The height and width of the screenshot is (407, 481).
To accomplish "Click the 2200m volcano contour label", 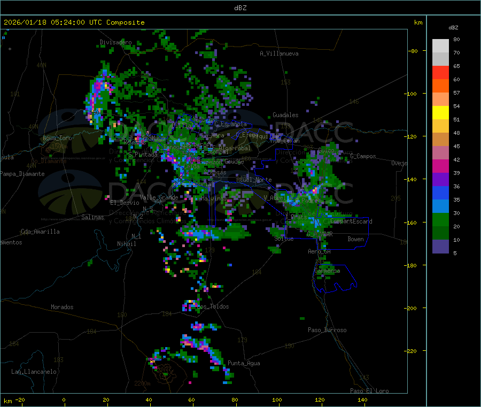I will coord(142,383).
